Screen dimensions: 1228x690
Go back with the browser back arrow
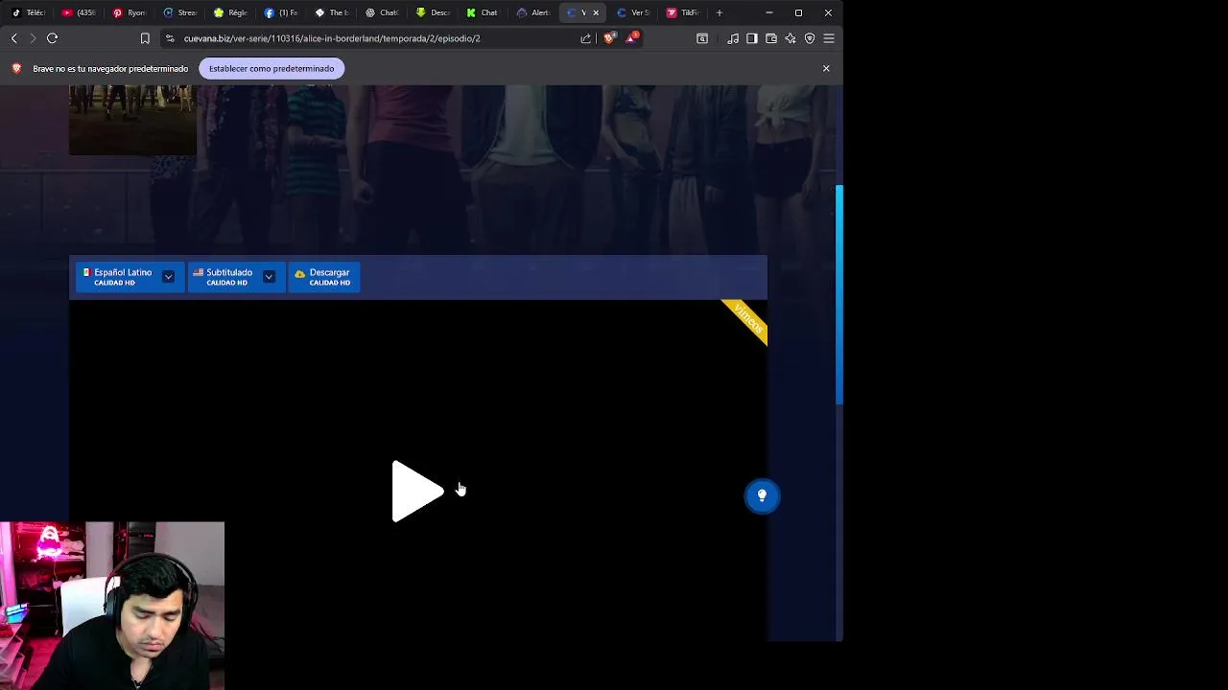14,38
